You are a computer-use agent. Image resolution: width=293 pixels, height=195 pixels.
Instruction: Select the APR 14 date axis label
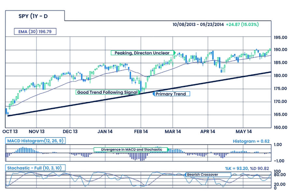click(x=208, y=132)
